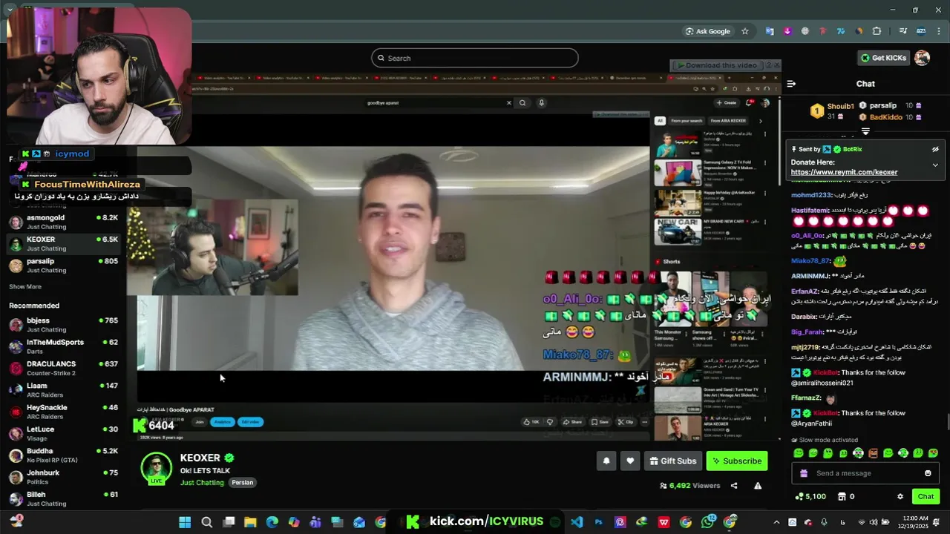
Task: Open bbjess recommended channel
Action: 63,325
